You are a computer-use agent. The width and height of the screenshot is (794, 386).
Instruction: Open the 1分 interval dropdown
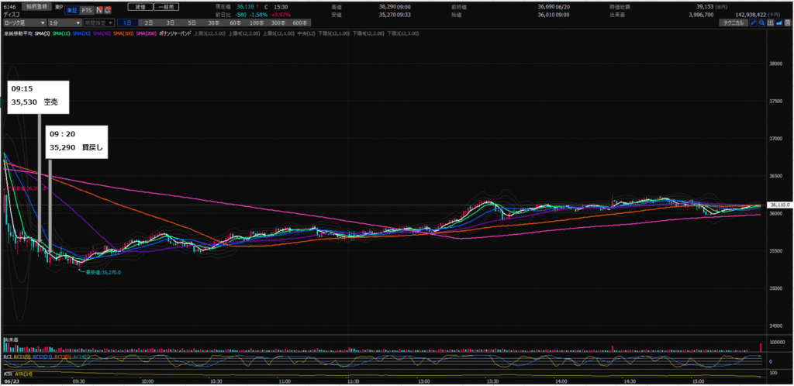click(65, 22)
